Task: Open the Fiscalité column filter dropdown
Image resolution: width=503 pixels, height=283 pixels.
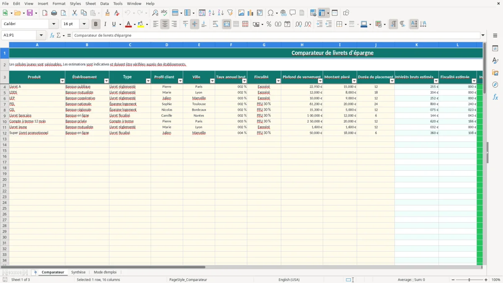Action: pyautogui.click(x=278, y=81)
